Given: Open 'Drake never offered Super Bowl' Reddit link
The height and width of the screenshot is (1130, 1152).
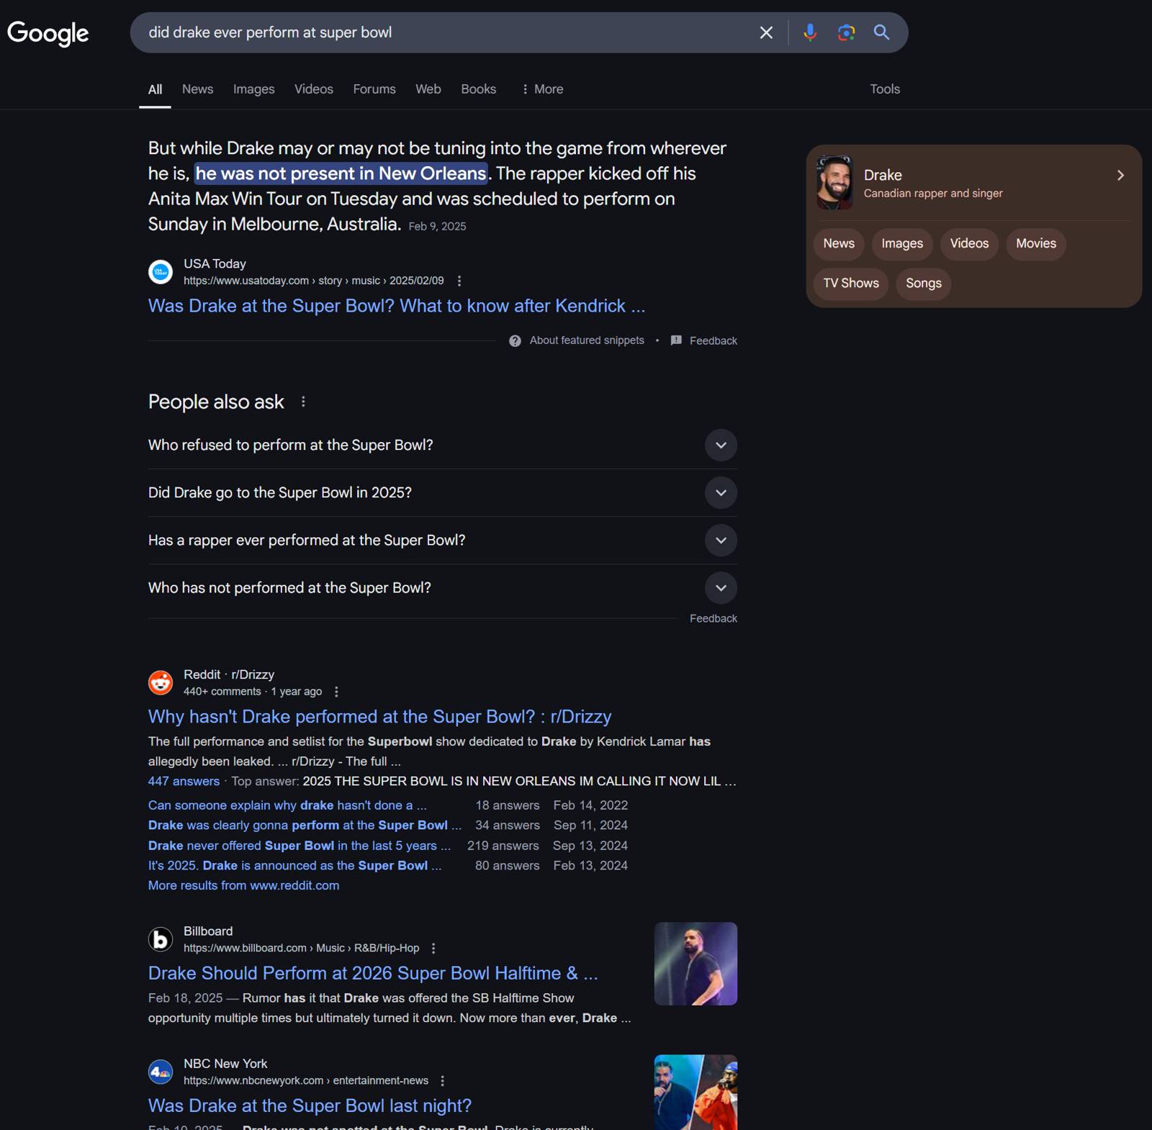Looking at the screenshot, I should 300,846.
